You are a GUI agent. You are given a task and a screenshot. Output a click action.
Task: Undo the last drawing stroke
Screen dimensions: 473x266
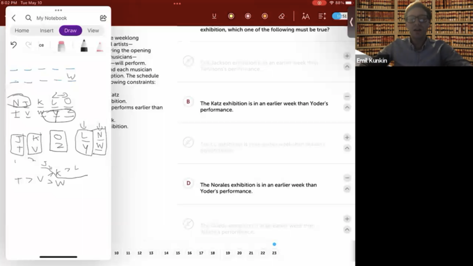coord(14,45)
